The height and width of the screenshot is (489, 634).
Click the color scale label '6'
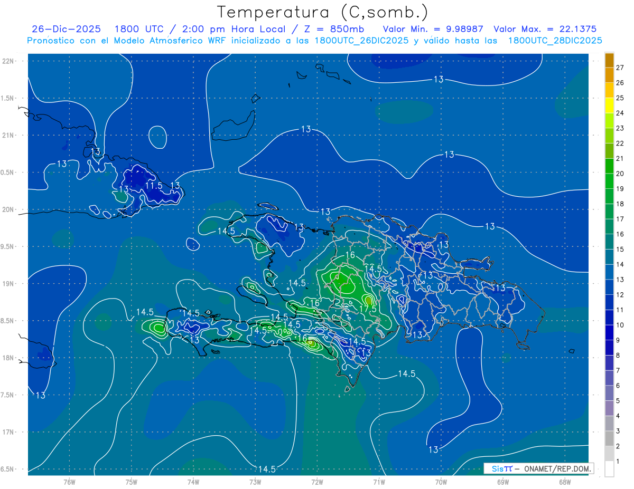click(x=618, y=386)
